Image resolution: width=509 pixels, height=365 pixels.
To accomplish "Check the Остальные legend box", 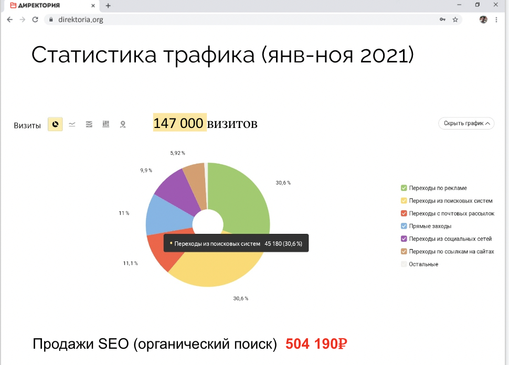I will coord(404,264).
